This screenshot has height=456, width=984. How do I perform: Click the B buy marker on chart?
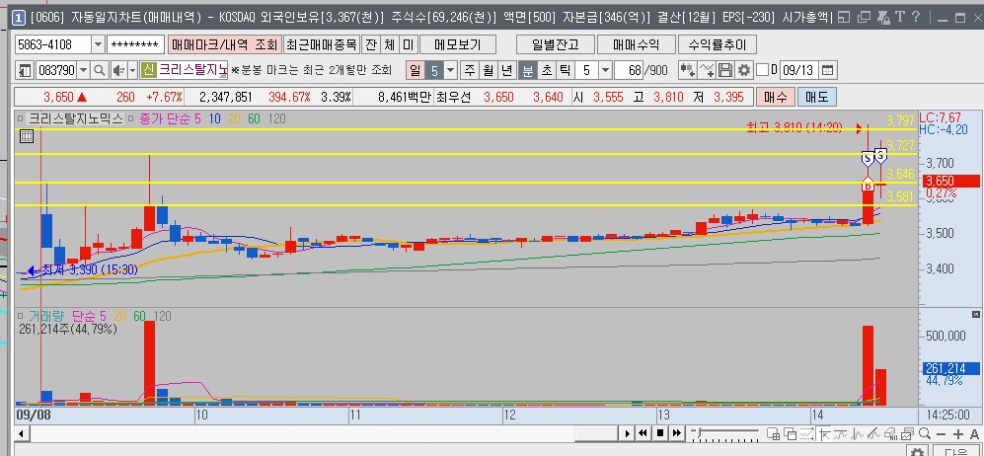[x=868, y=185]
